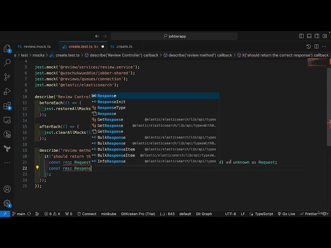This screenshot has width=331, height=248.
Task: Toggle primary side bar layout icon
Action: click(302, 36)
